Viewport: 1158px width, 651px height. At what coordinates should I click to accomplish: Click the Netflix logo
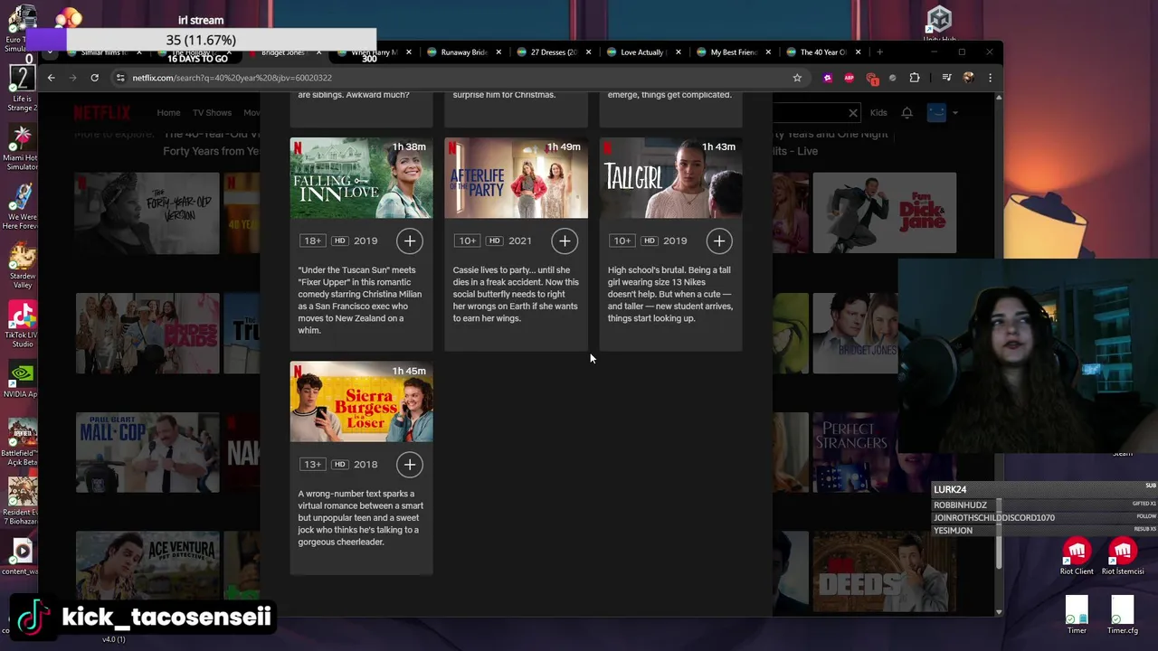pos(102,113)
